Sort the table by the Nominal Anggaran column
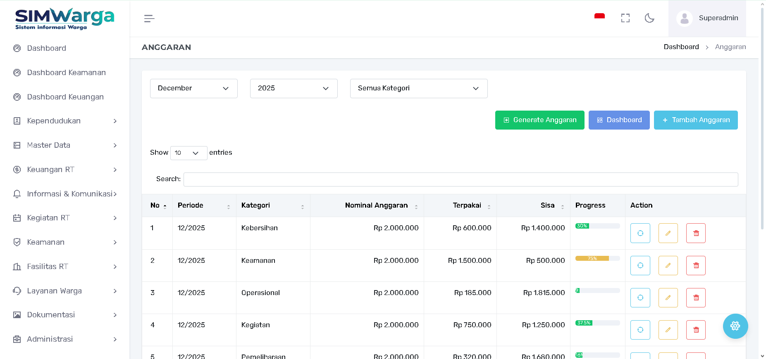 [376, 205]
